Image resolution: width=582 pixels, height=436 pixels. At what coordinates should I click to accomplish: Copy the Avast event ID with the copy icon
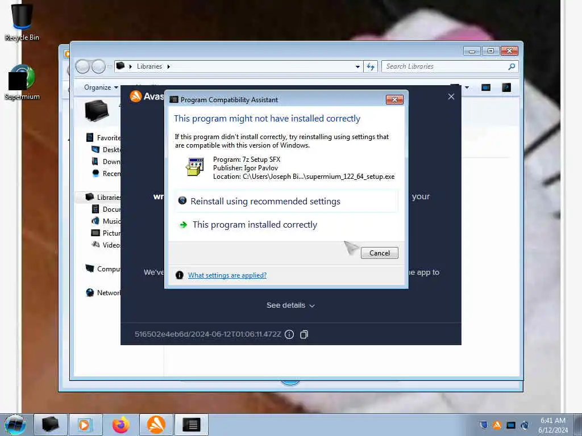tap(304, 334)
